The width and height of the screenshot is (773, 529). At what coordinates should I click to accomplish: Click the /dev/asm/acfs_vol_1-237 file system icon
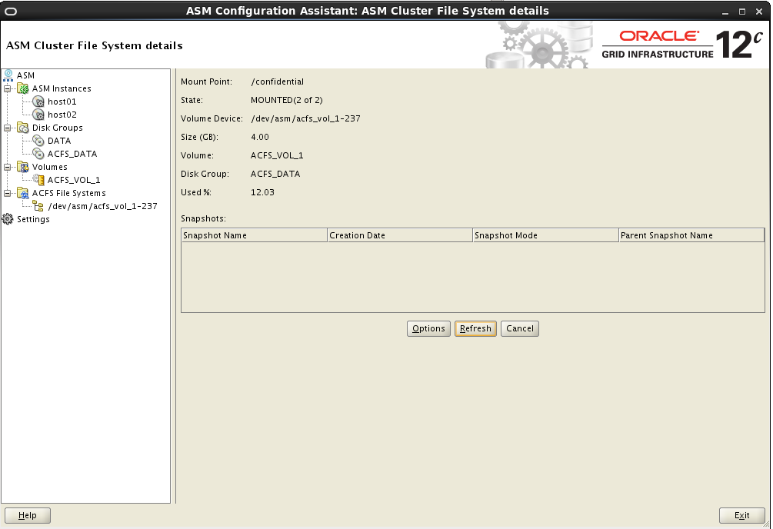(38, 206)
